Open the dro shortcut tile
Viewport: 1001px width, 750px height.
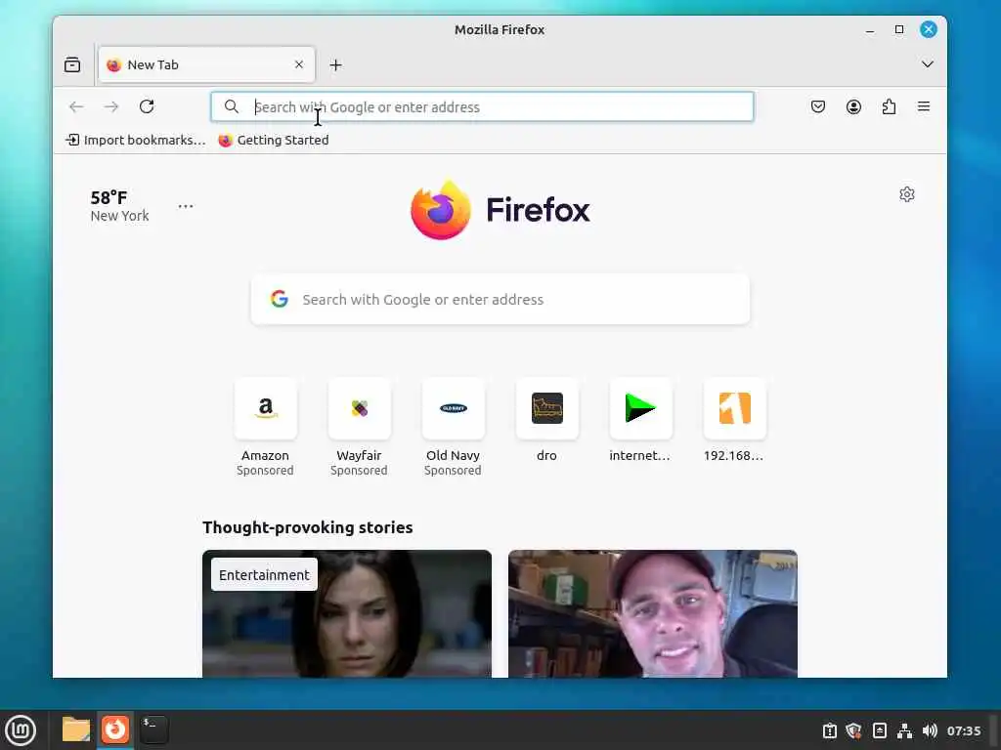[x=547, y=420]
